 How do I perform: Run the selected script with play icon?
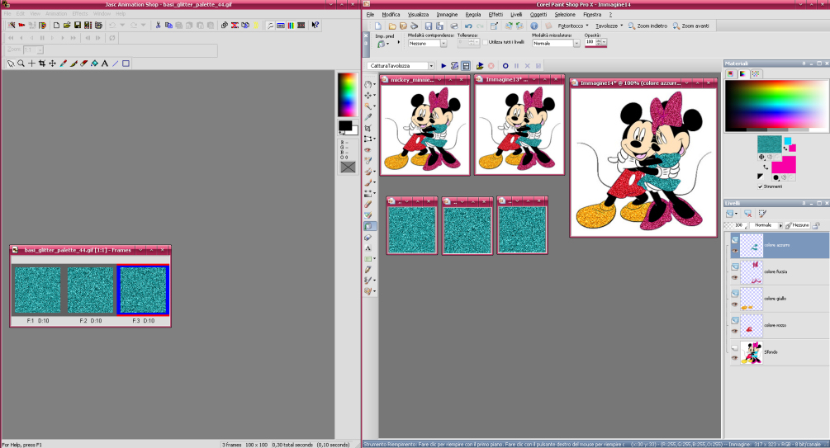tap(443, 66)
